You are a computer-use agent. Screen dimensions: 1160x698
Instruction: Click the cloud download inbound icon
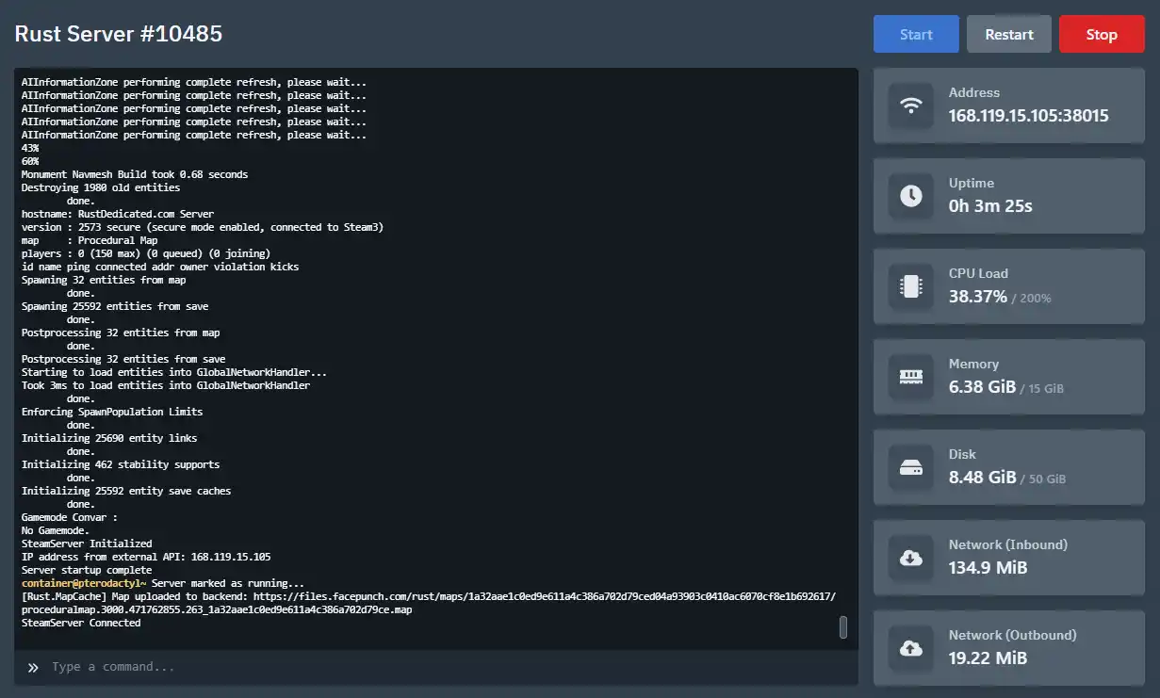click(911, 558)
